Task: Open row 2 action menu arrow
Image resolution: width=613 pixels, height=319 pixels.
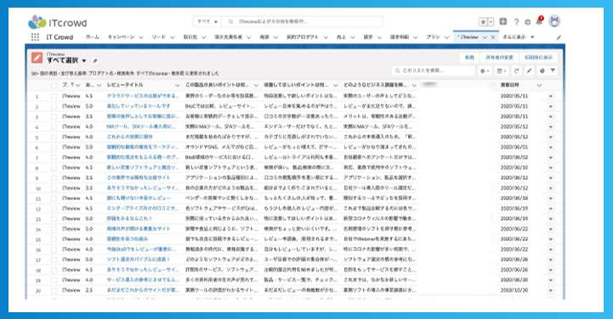Action: (x=550, y=106)
